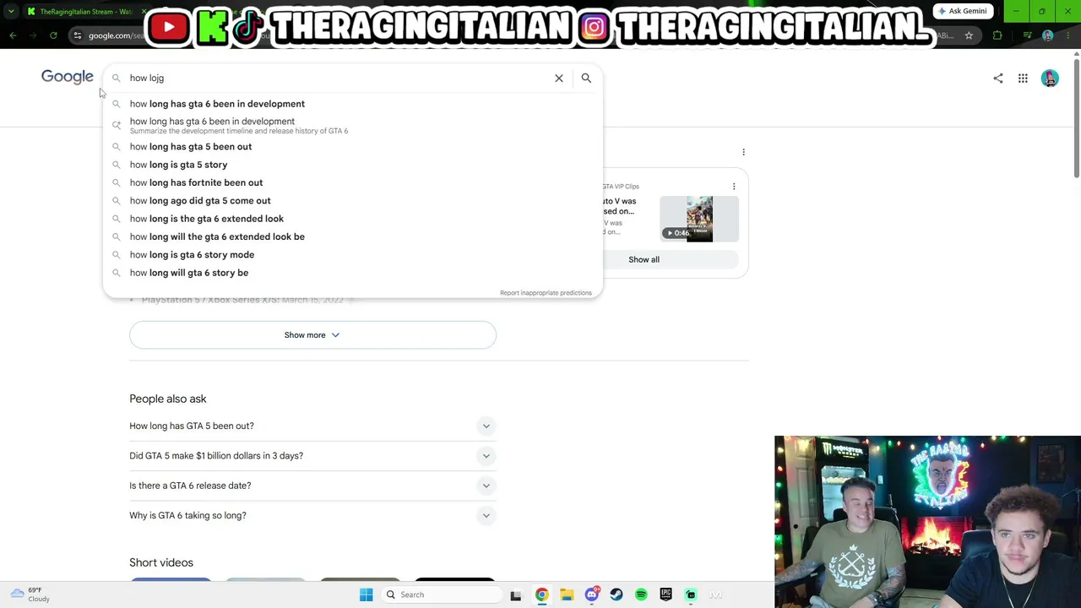Open the Google account profile picture
The image size is (1081, 608).
pos(1050,79)
